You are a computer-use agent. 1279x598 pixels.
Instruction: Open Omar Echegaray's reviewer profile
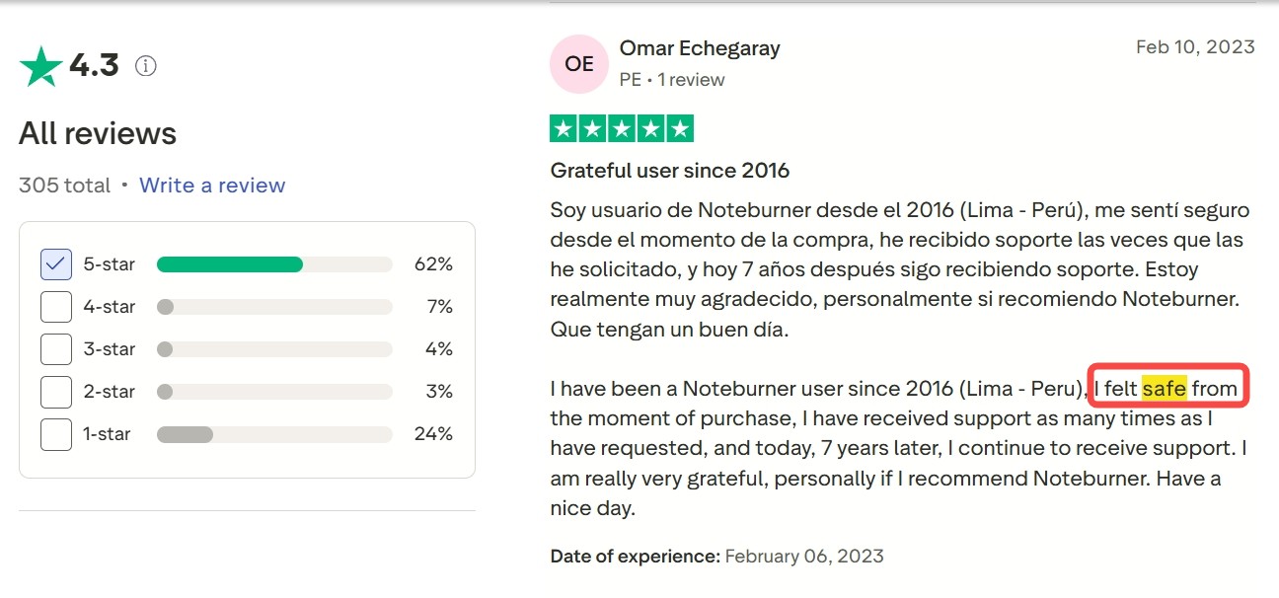[x=700, y=47]
